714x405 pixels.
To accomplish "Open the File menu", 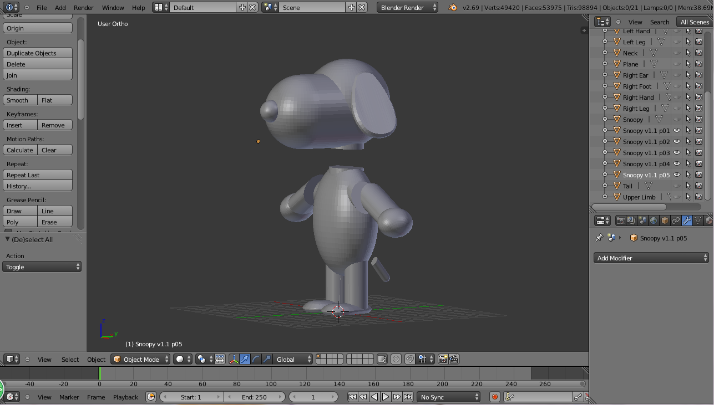I will 42,8.
